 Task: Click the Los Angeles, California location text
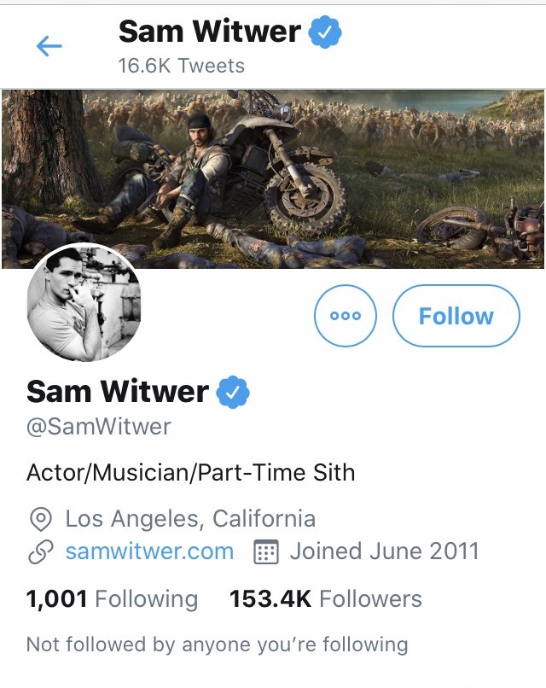click(x=190, y=518)
